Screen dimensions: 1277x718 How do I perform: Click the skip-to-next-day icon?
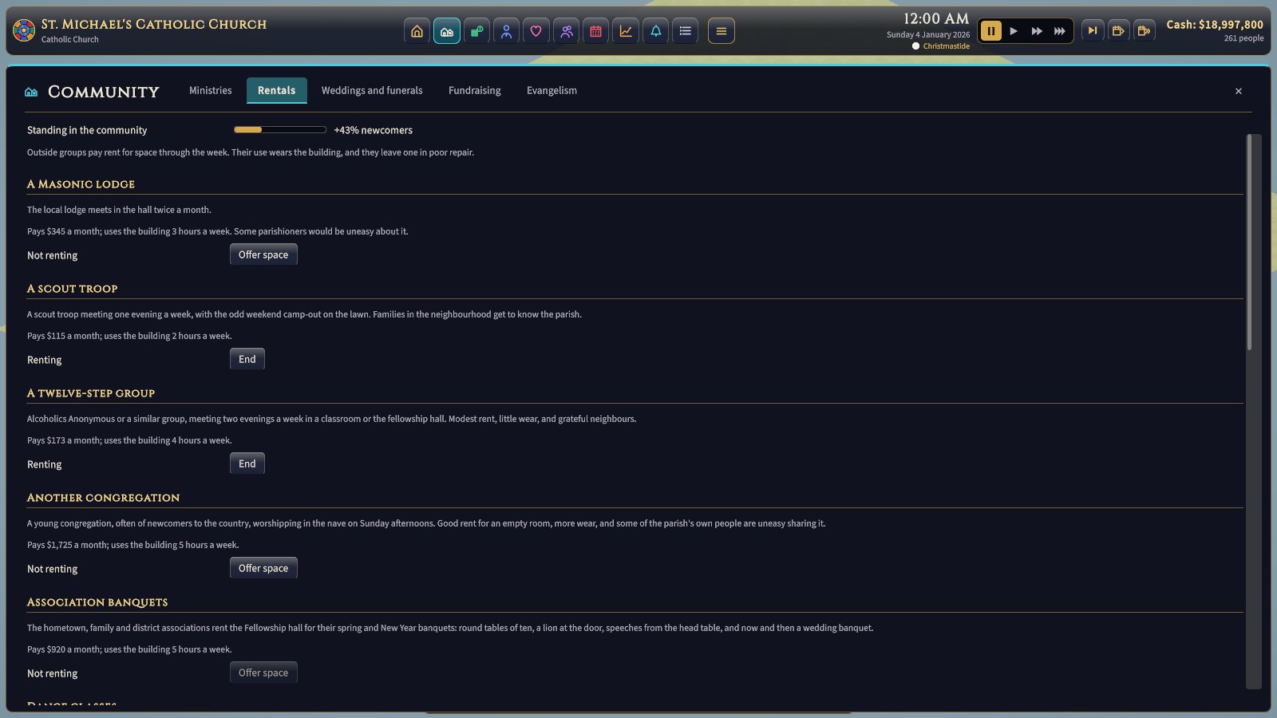click(1118, 31)
